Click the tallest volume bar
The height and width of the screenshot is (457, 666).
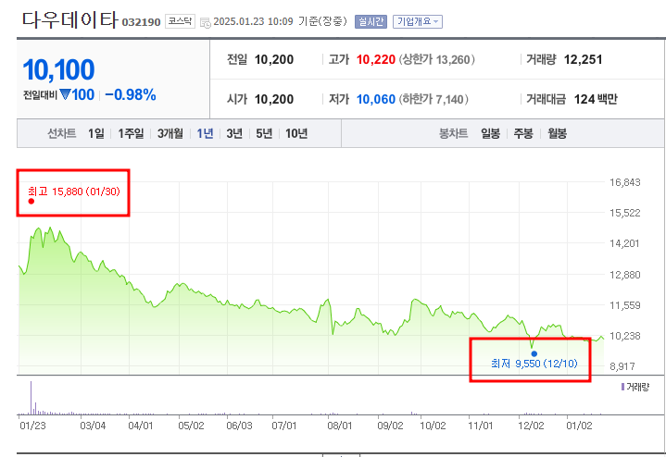coord(31,398)
